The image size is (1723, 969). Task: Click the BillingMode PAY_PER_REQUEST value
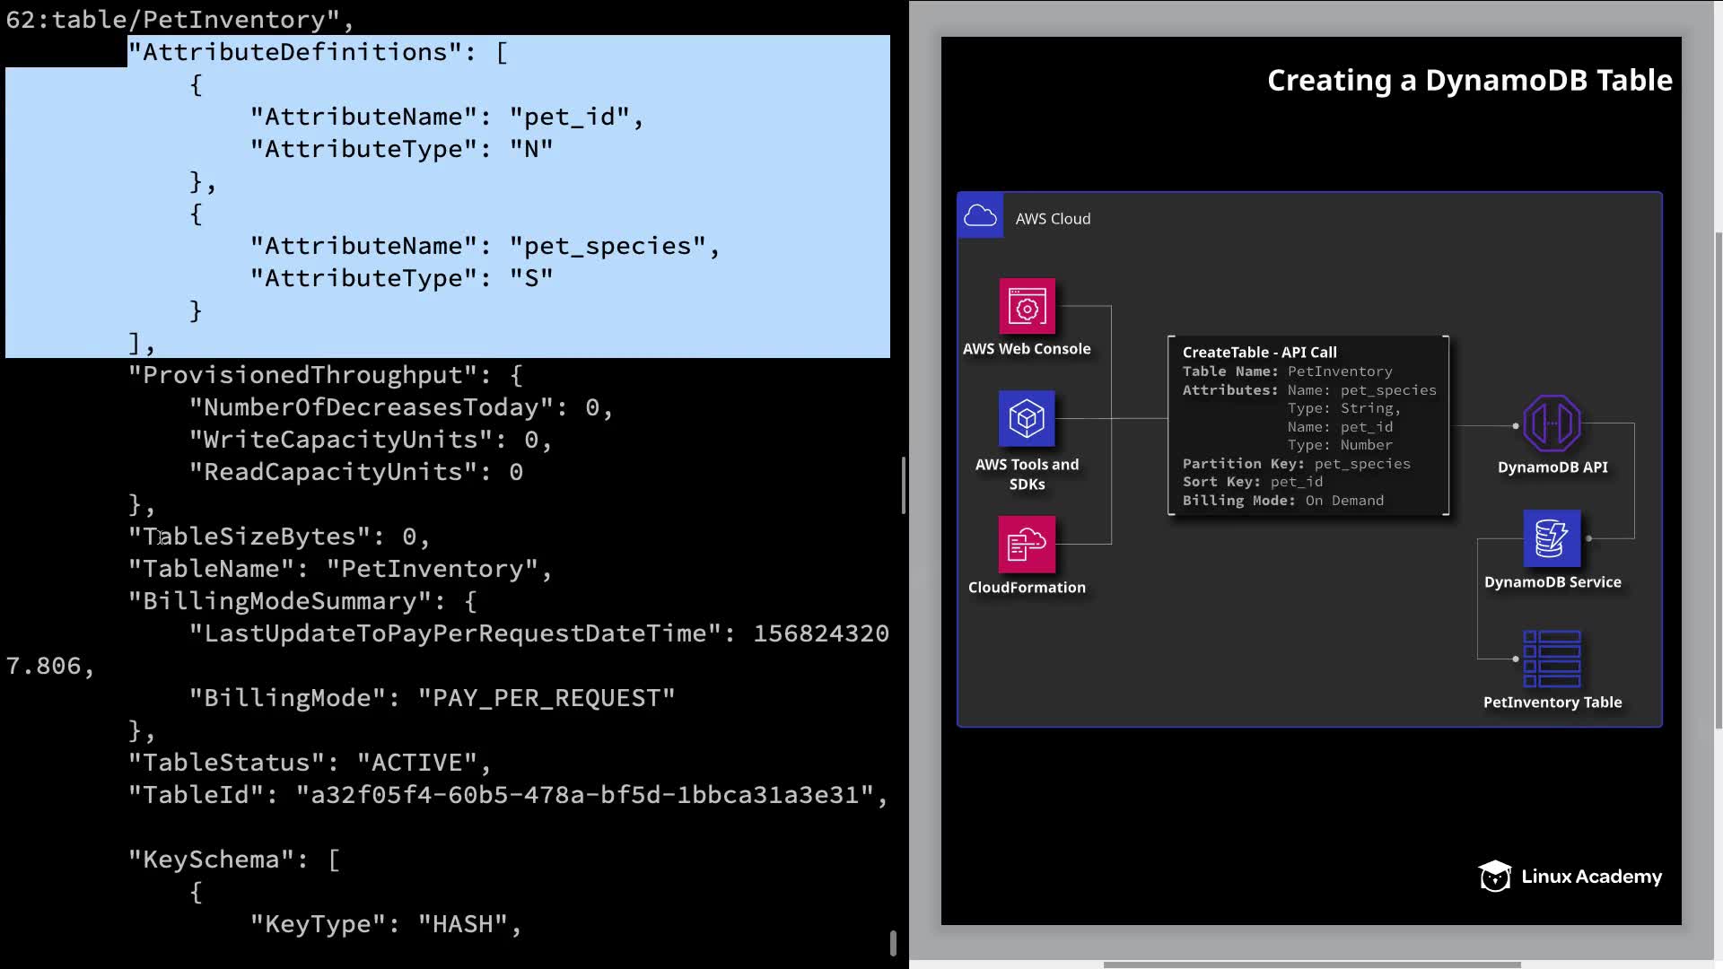click(x=547, y=698)
